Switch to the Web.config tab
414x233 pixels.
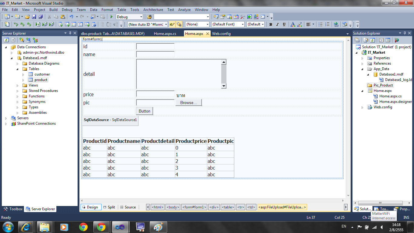tap(221, 34)
